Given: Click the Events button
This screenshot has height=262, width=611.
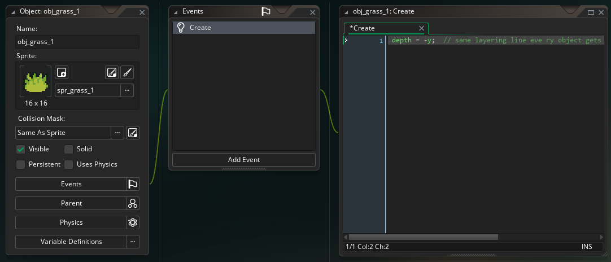Looking at the screenshot, I should coord(71,184).
